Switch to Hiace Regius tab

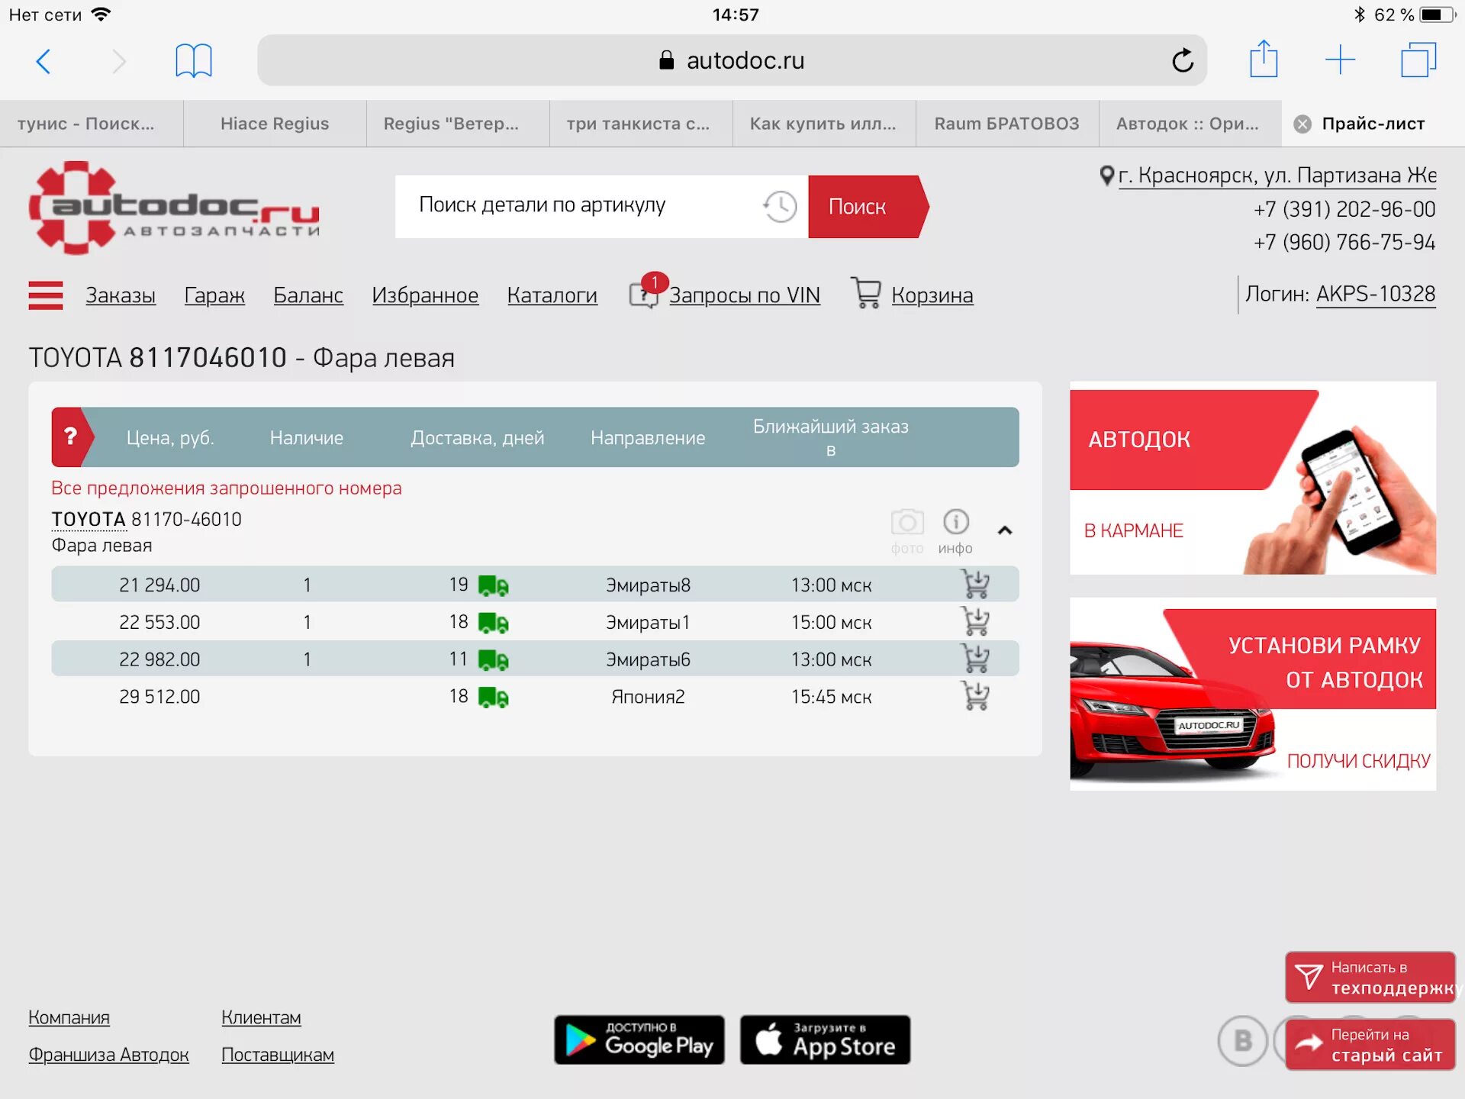pyautogui.click(x=275, y=124)
